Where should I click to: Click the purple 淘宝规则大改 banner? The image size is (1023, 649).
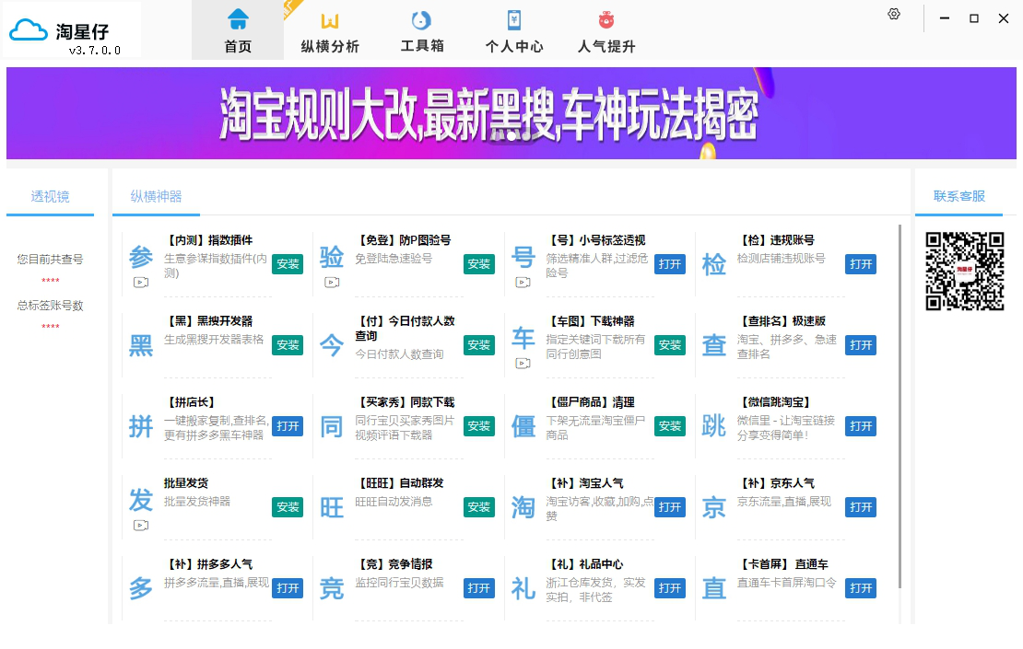(x=511, y=113)
